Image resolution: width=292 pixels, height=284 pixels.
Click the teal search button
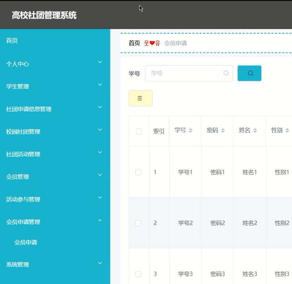(249, 73)
